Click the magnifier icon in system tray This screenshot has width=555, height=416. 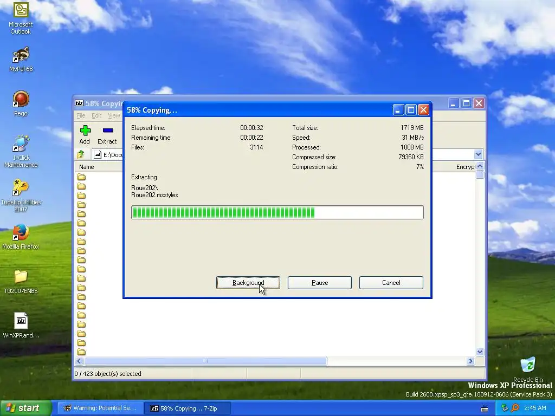tap(515, 408)
